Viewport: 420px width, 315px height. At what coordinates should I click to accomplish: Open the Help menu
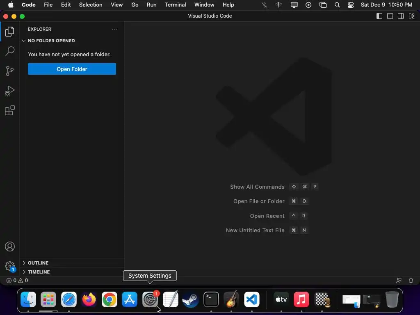(x=228, y=5)
